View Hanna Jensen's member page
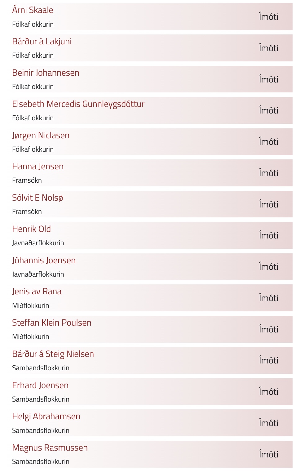The height and width of the screenshot is (472, 300). pos(38,167)
